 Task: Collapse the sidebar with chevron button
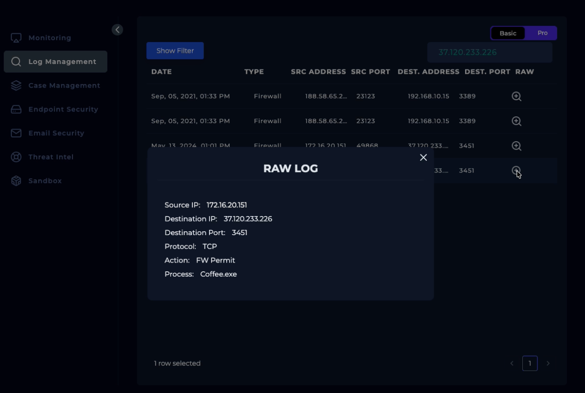click(x=117, y=30)
